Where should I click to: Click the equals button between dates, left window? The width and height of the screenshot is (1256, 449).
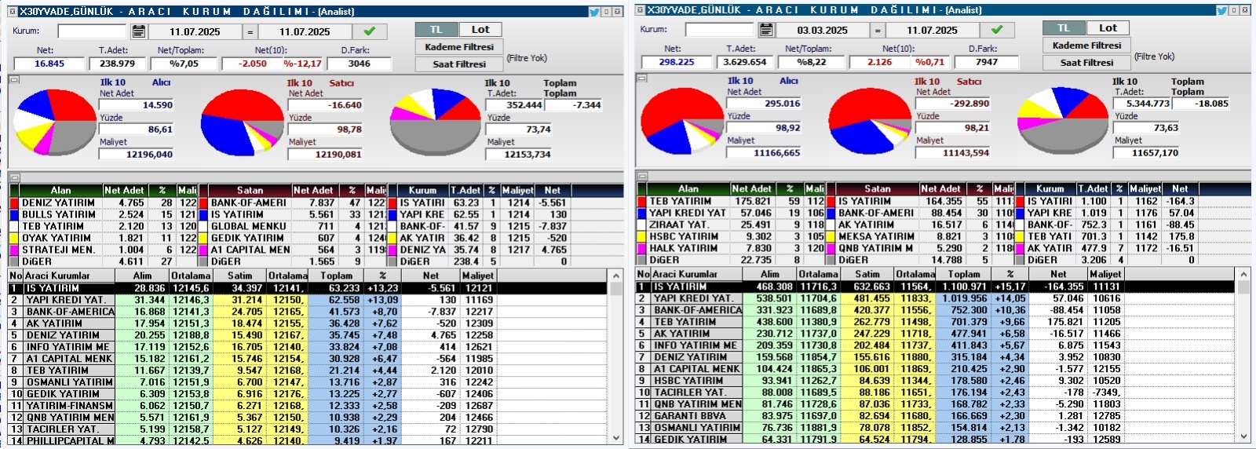(250, 32)
